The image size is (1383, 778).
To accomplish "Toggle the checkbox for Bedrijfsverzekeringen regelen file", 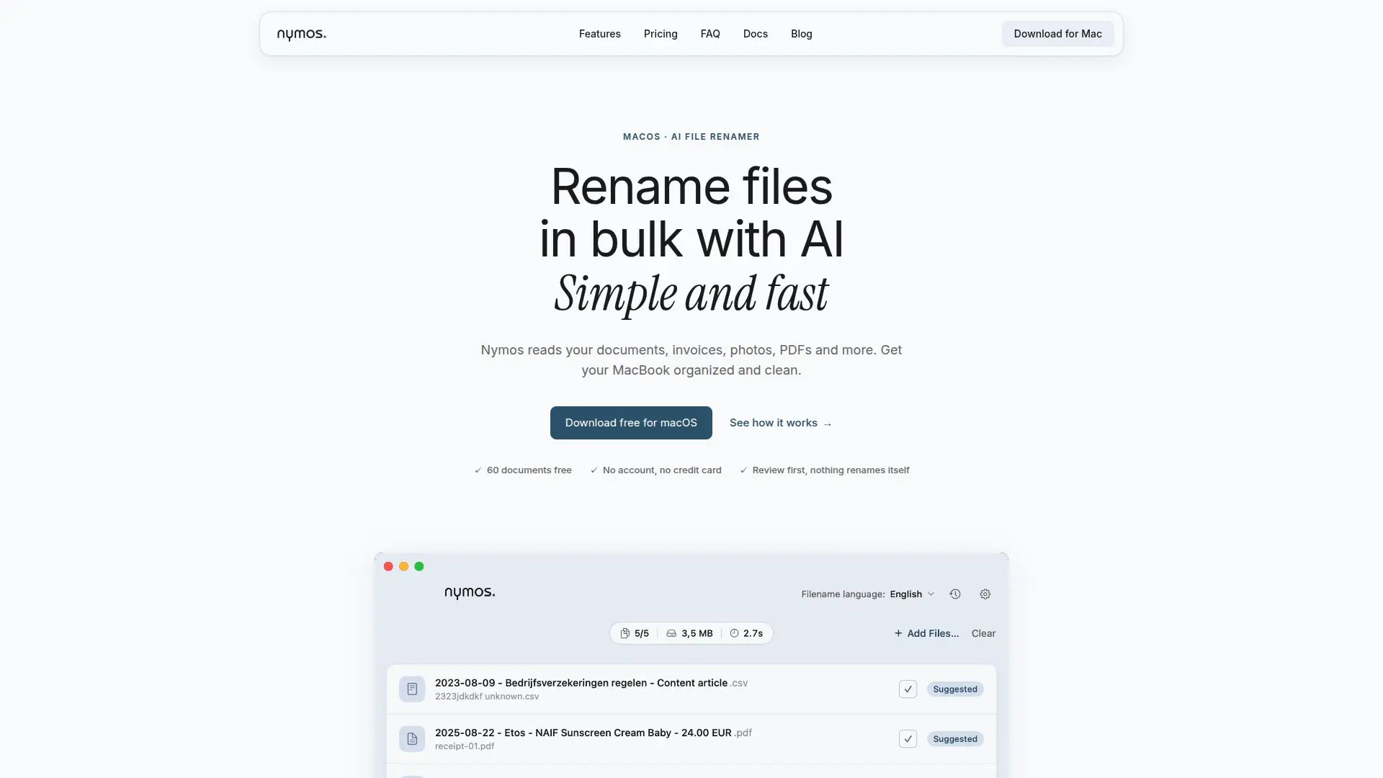I will pos(908,689).
